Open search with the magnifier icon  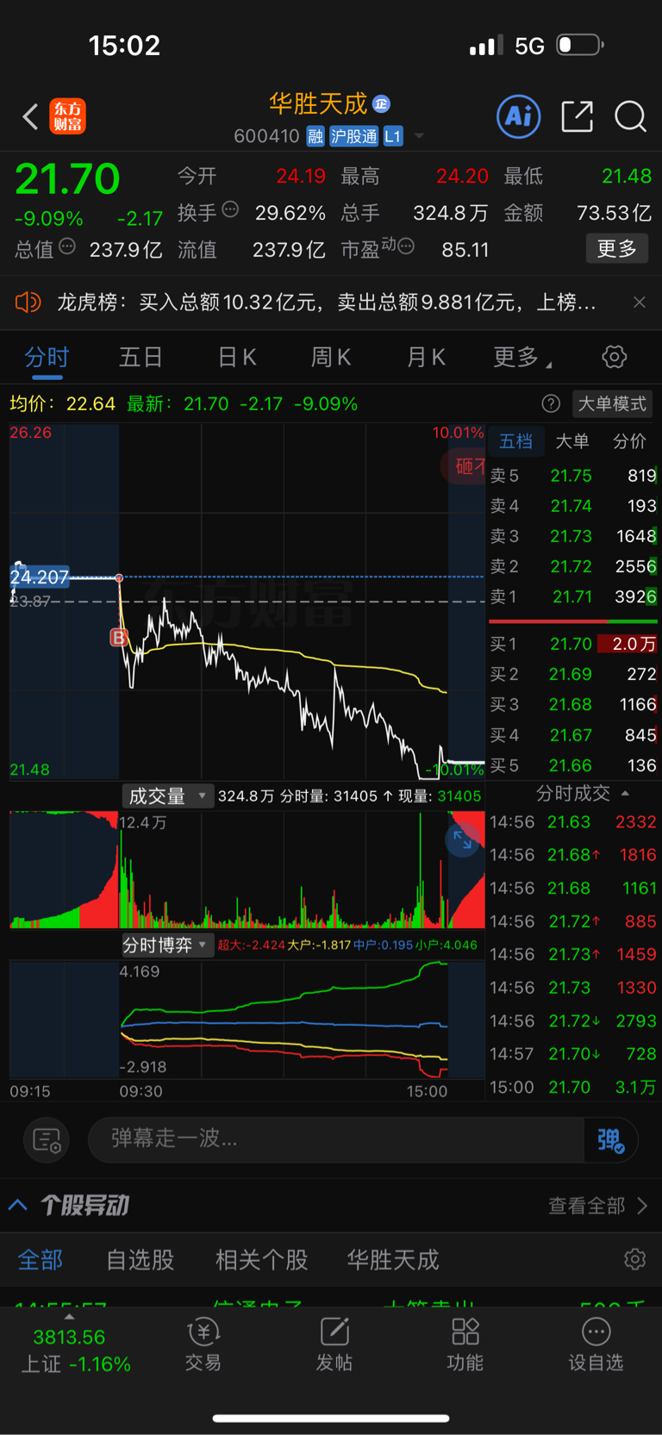point(630,116)
